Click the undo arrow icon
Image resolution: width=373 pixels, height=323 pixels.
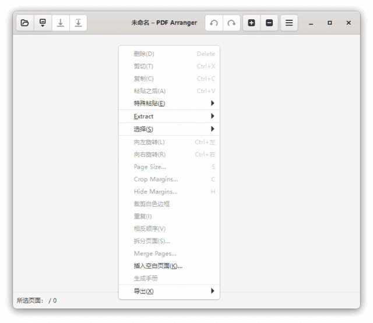(x=214, y=23)
